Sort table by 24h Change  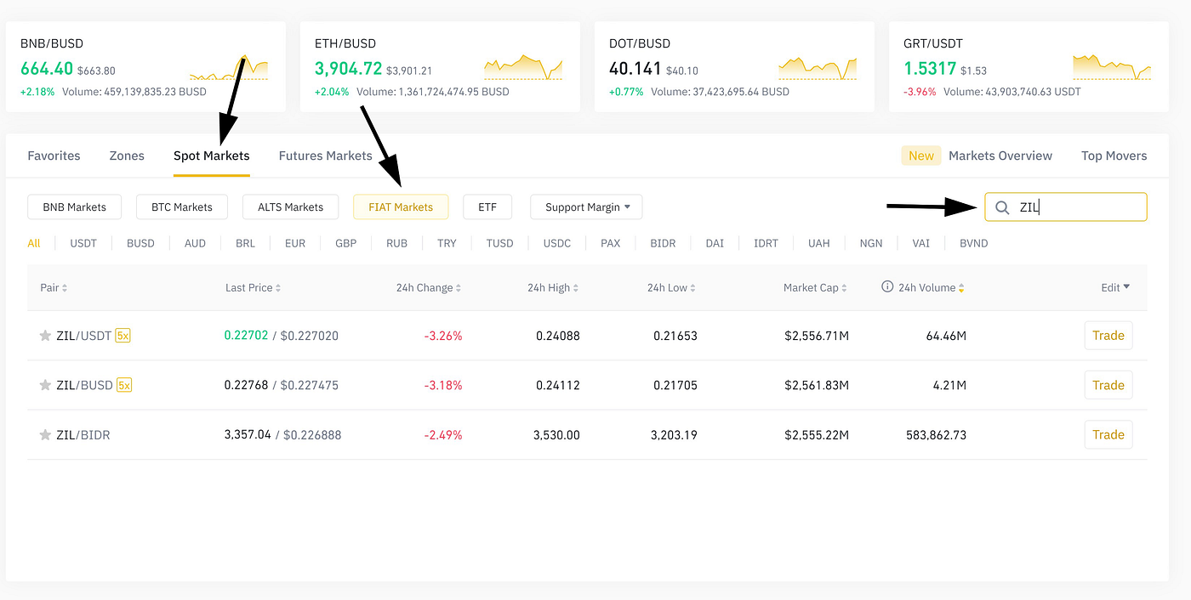(430, 288)
